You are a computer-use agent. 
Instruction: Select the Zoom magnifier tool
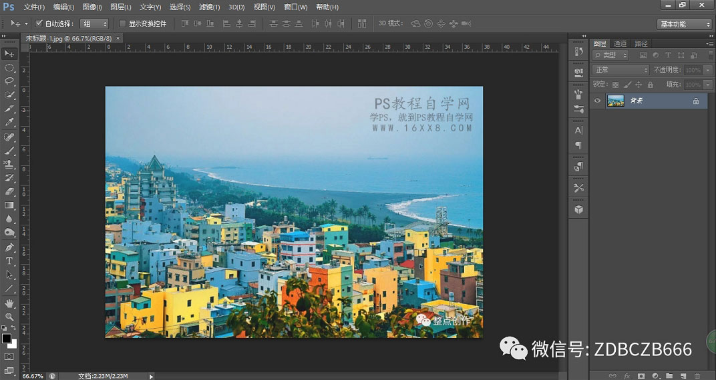9,317
